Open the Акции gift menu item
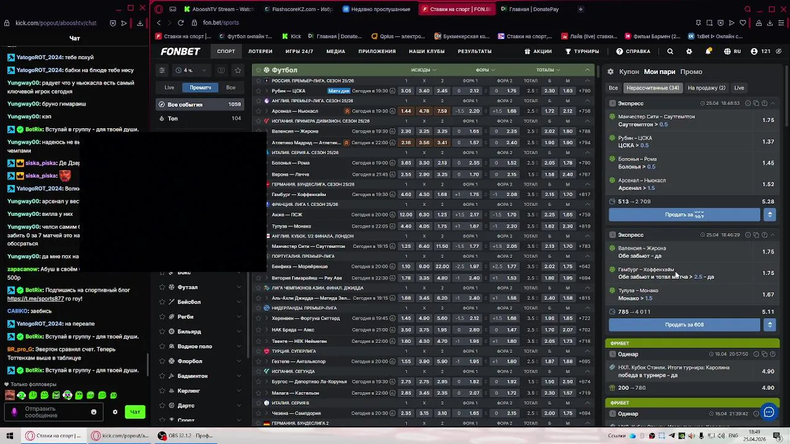 (x=538, y=51)
